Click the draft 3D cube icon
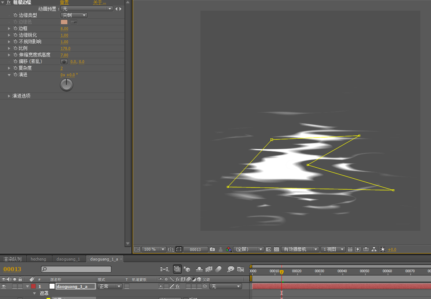The height and width of the screenshot is (299, 431). (187, 269)
